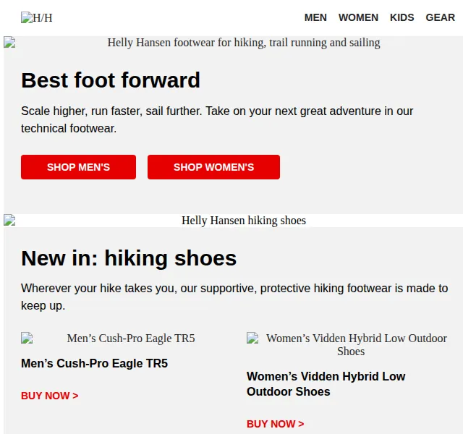
Task: Open the KIDS menu item
Action: pos(402,17)
